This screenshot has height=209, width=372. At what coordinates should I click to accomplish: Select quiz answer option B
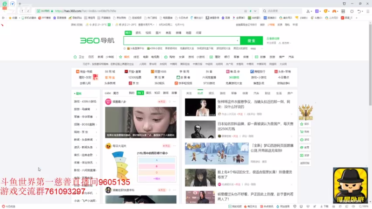157,166
